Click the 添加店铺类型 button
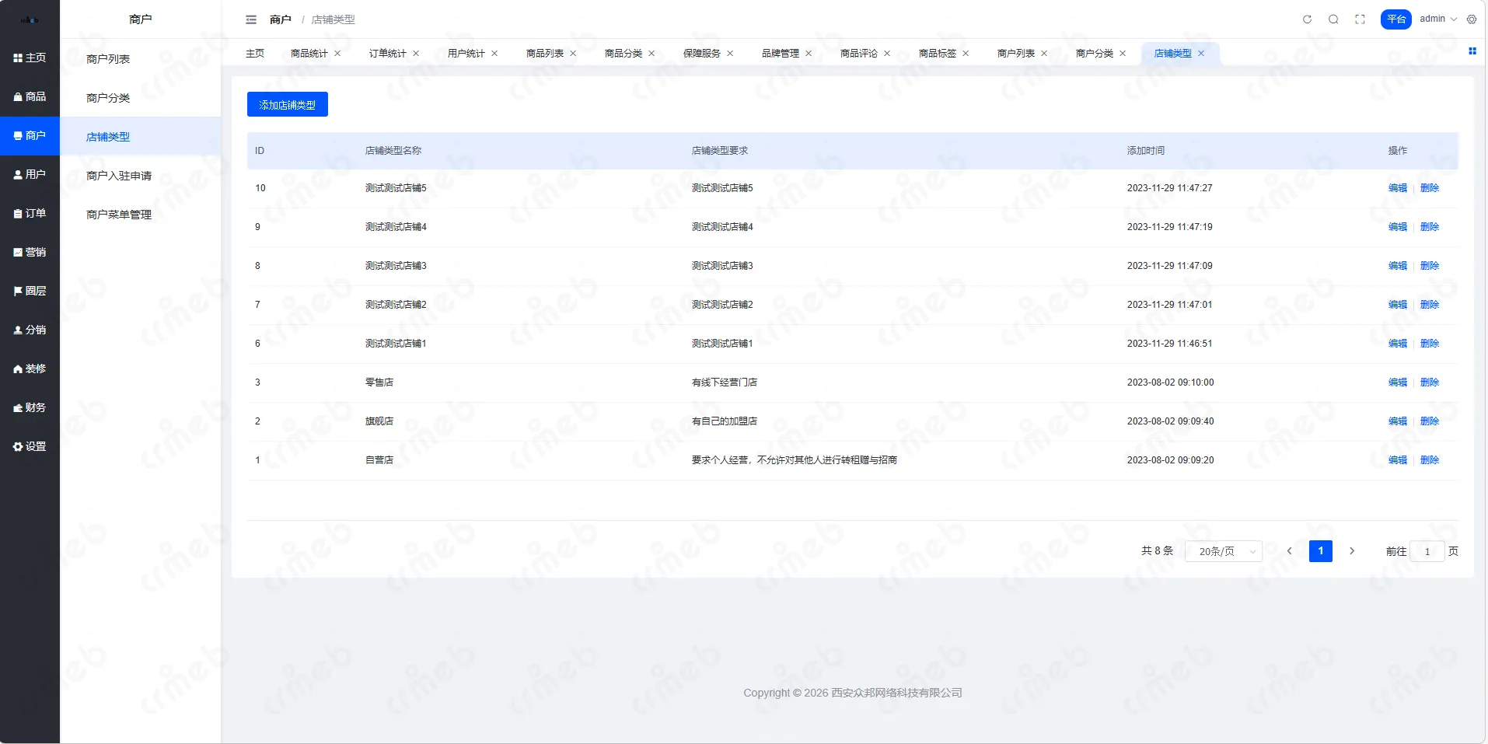The image size is (1488, 744). (x=288, y=104)
